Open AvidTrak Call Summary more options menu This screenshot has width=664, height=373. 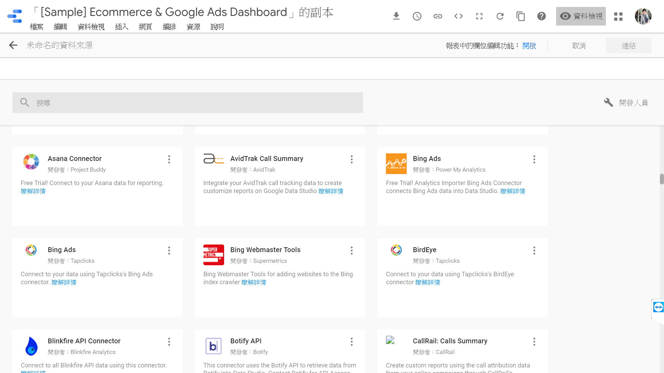pyautogui.click(x=352, y=159)
